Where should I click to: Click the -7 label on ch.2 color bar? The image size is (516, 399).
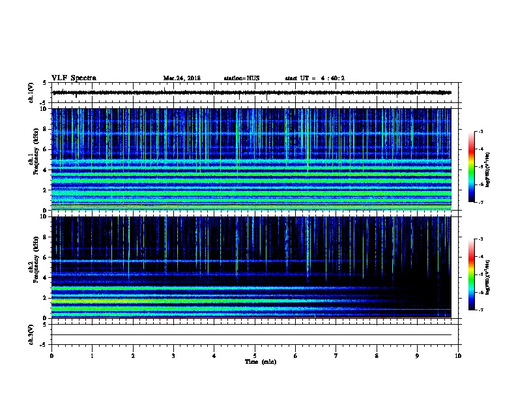point(480,310)
